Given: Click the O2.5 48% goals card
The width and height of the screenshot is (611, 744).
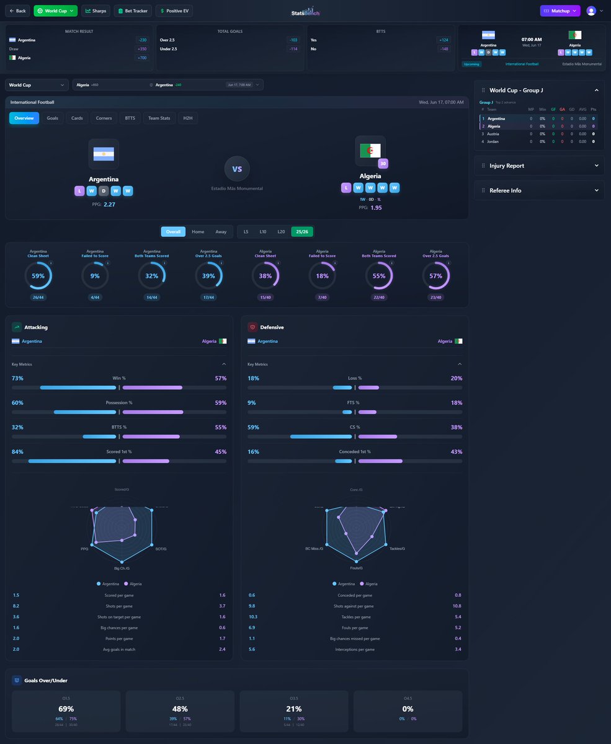Looking at the screenshot, I should [180, 711].
